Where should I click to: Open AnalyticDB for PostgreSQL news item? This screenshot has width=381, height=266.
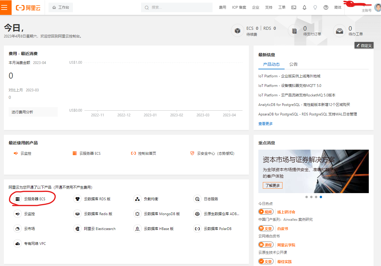click(304, 105)
